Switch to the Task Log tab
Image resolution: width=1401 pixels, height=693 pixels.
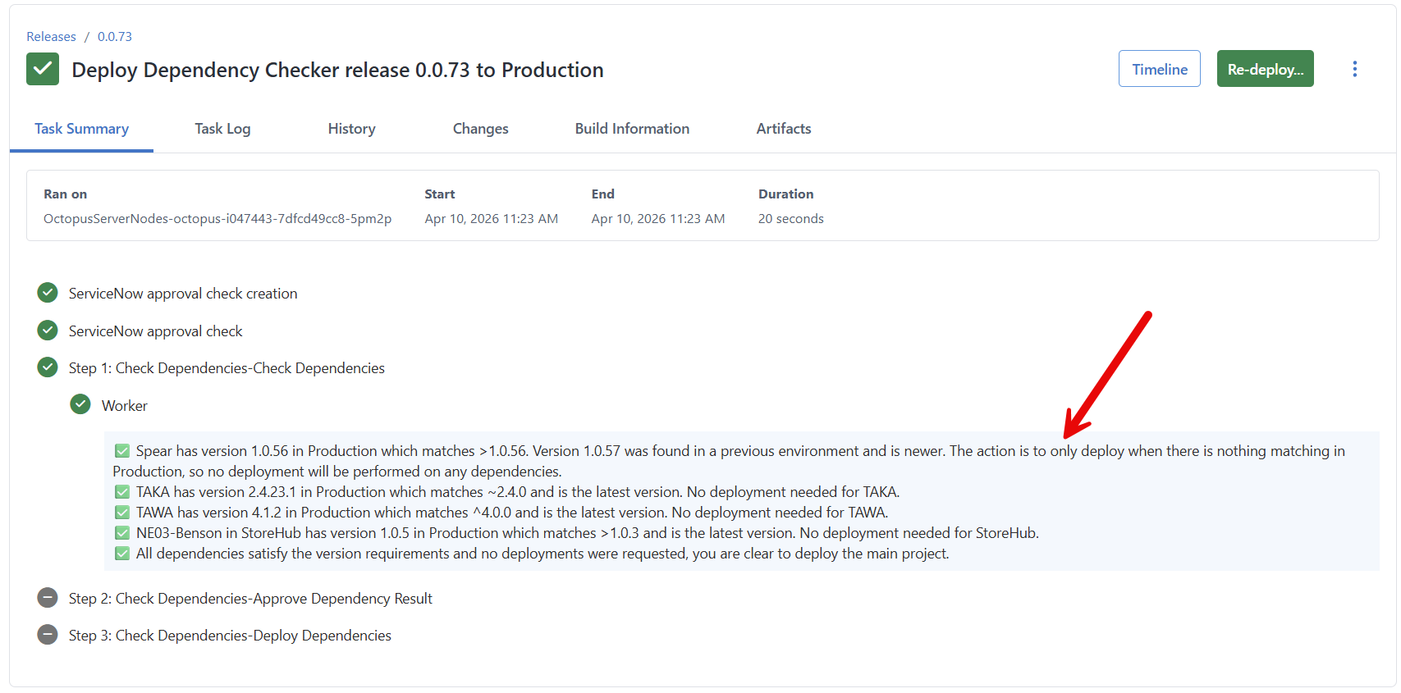pyautogui.click(x=222, y=129)
